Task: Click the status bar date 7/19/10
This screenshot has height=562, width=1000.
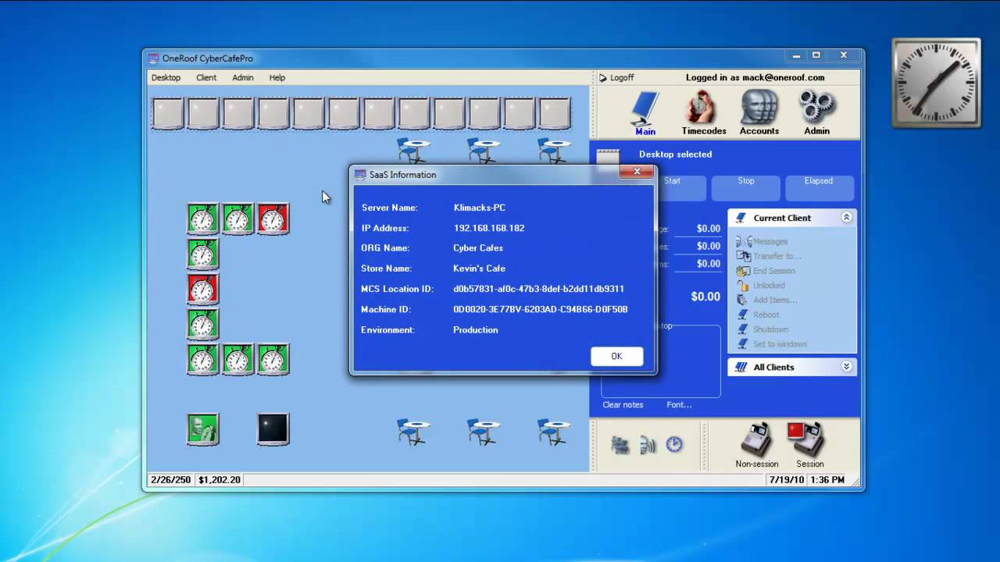Action: [785, 479]
